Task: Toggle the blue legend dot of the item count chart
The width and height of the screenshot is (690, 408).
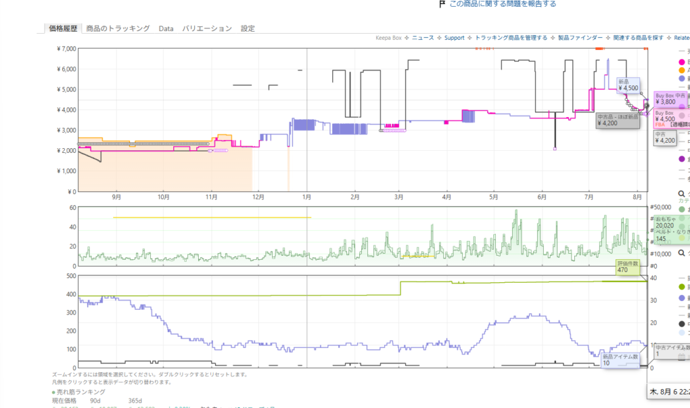Action: point(682,298)
